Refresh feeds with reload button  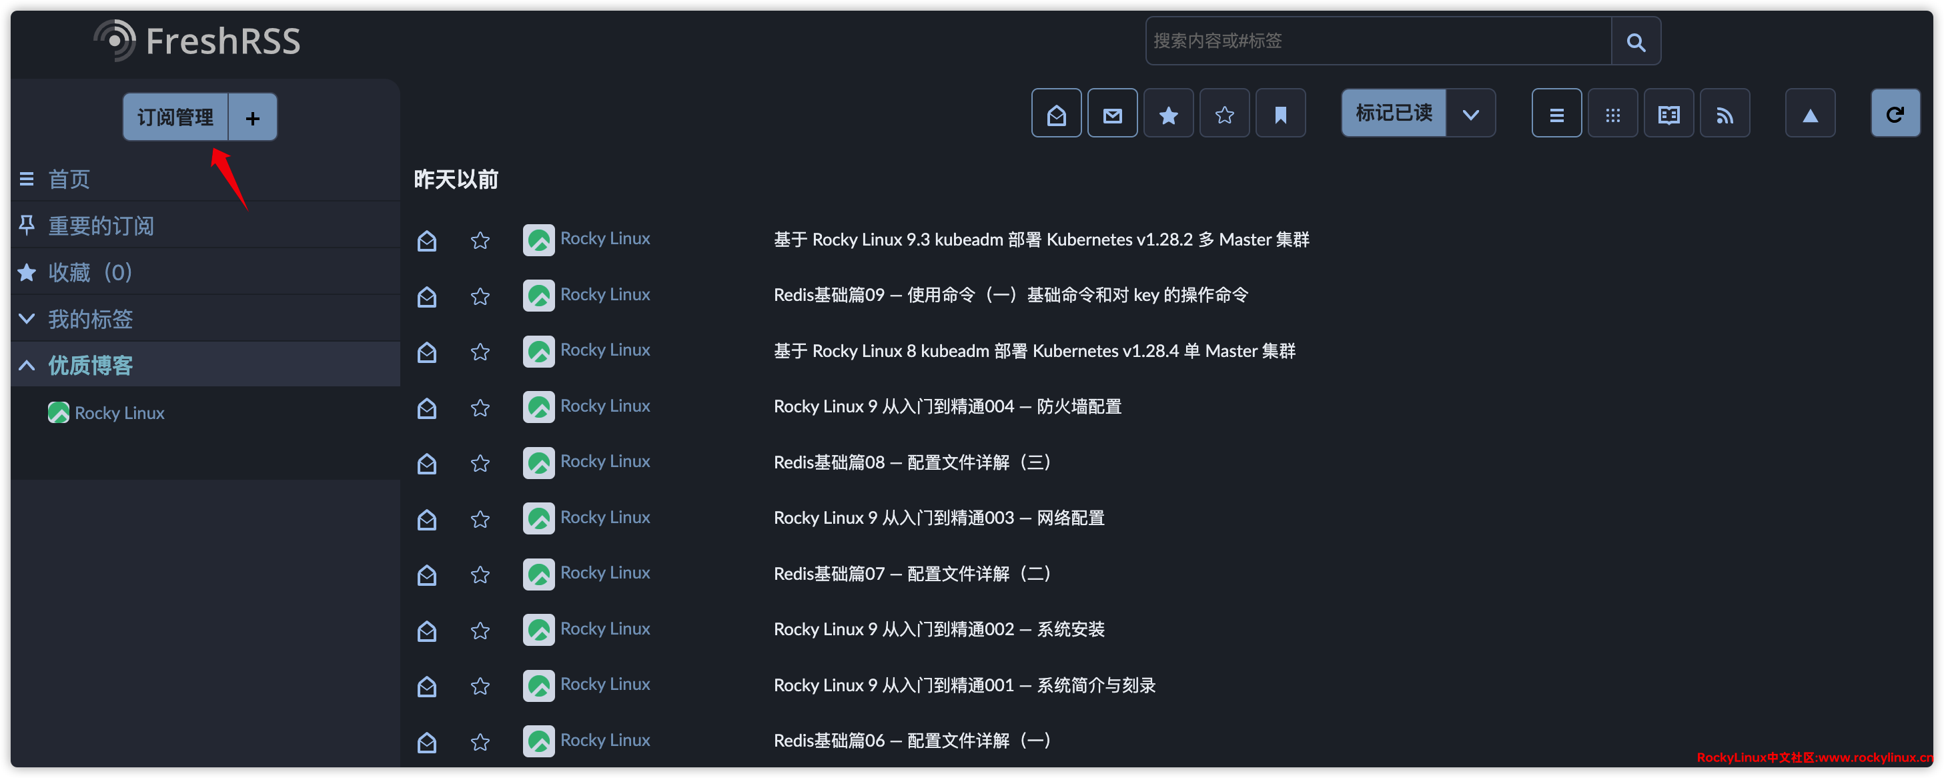point(1895,115)
